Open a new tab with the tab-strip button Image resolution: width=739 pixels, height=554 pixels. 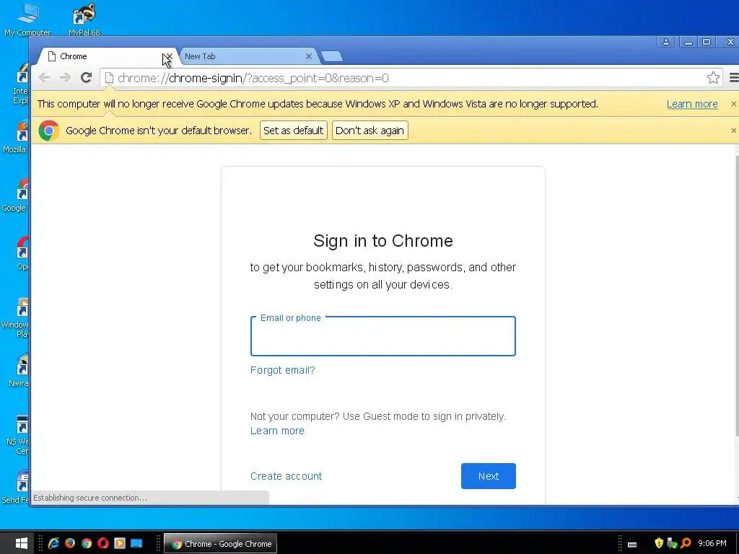[x=332, y=56]
